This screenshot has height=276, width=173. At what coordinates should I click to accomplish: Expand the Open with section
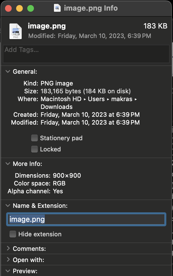point(8,260)
